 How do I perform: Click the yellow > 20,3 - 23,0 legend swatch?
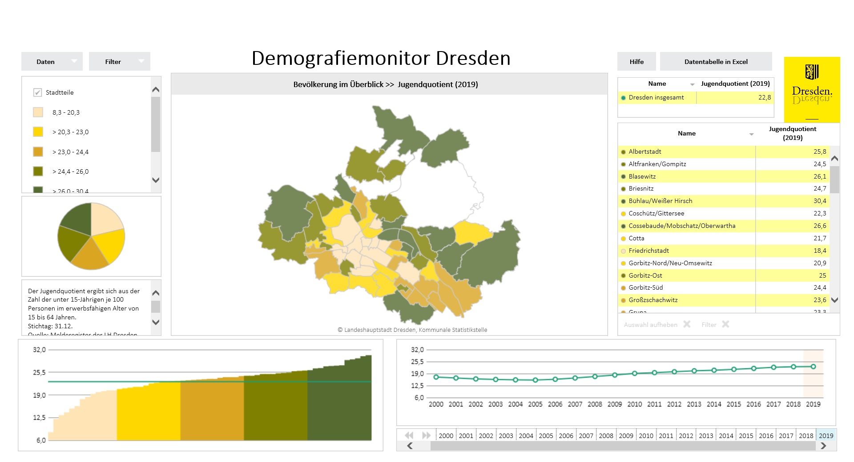tap(38, 132)
